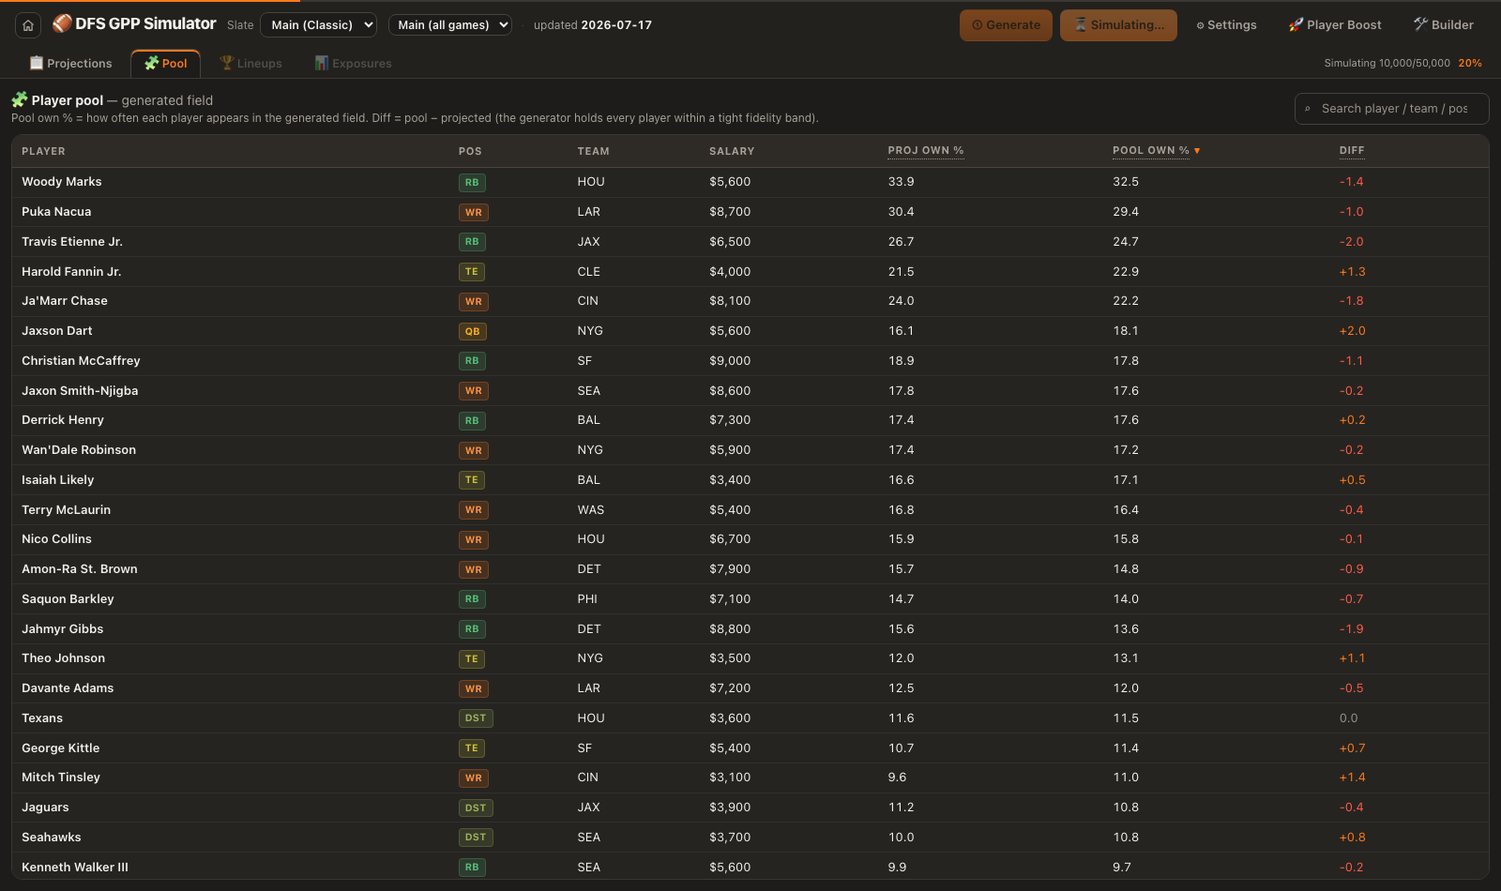
Task: Click Jahmyr Gibbs pool own 13.6
Action: [1126, 629]
